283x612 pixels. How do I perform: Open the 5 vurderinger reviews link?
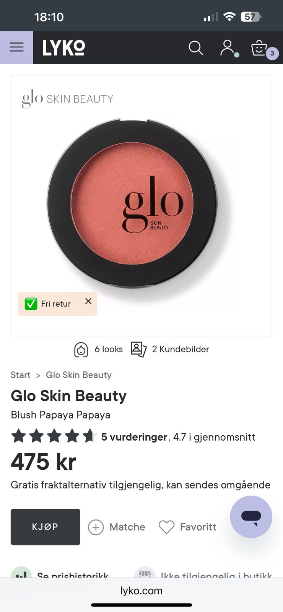coord(134,437)
